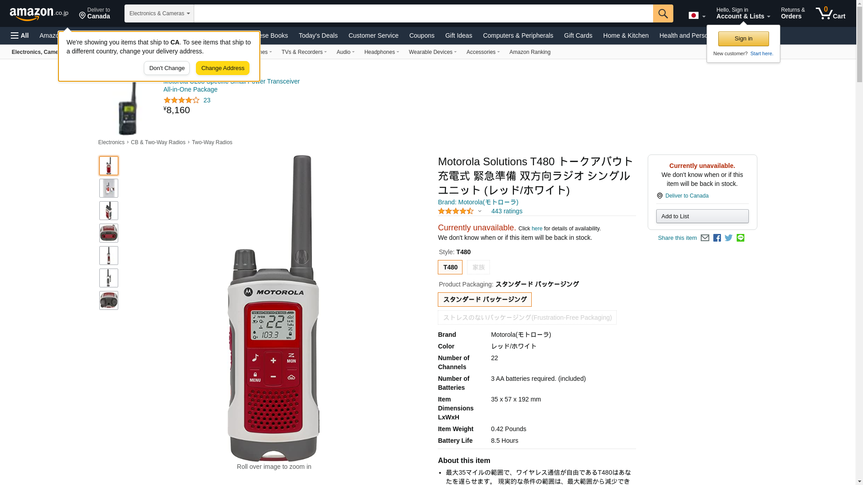The image size is (863, 485).
Task: Choose Frustration-Free Packaging option
Action: 527,317
